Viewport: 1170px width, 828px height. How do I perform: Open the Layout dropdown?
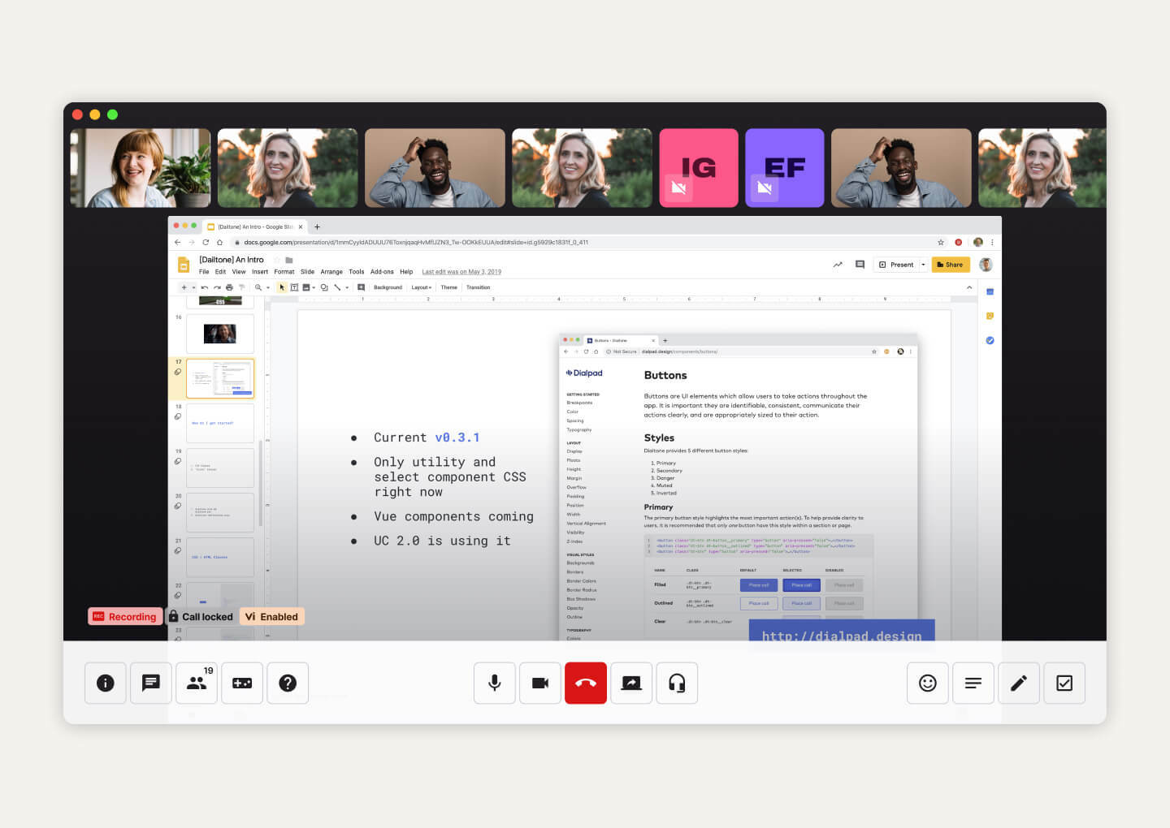tap(421, 287)
